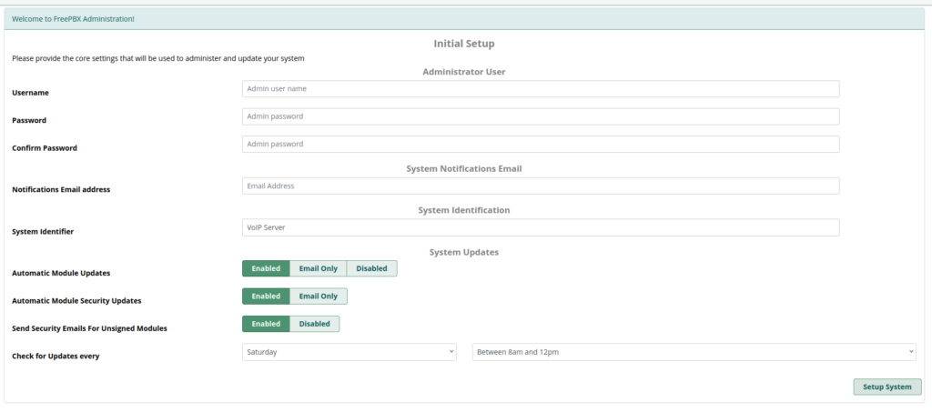Image resolution: width=932 pixels, height=412 pixels.
Task: Click Send Security Emails For Unsigned Modules label
Action: (89, 328)
